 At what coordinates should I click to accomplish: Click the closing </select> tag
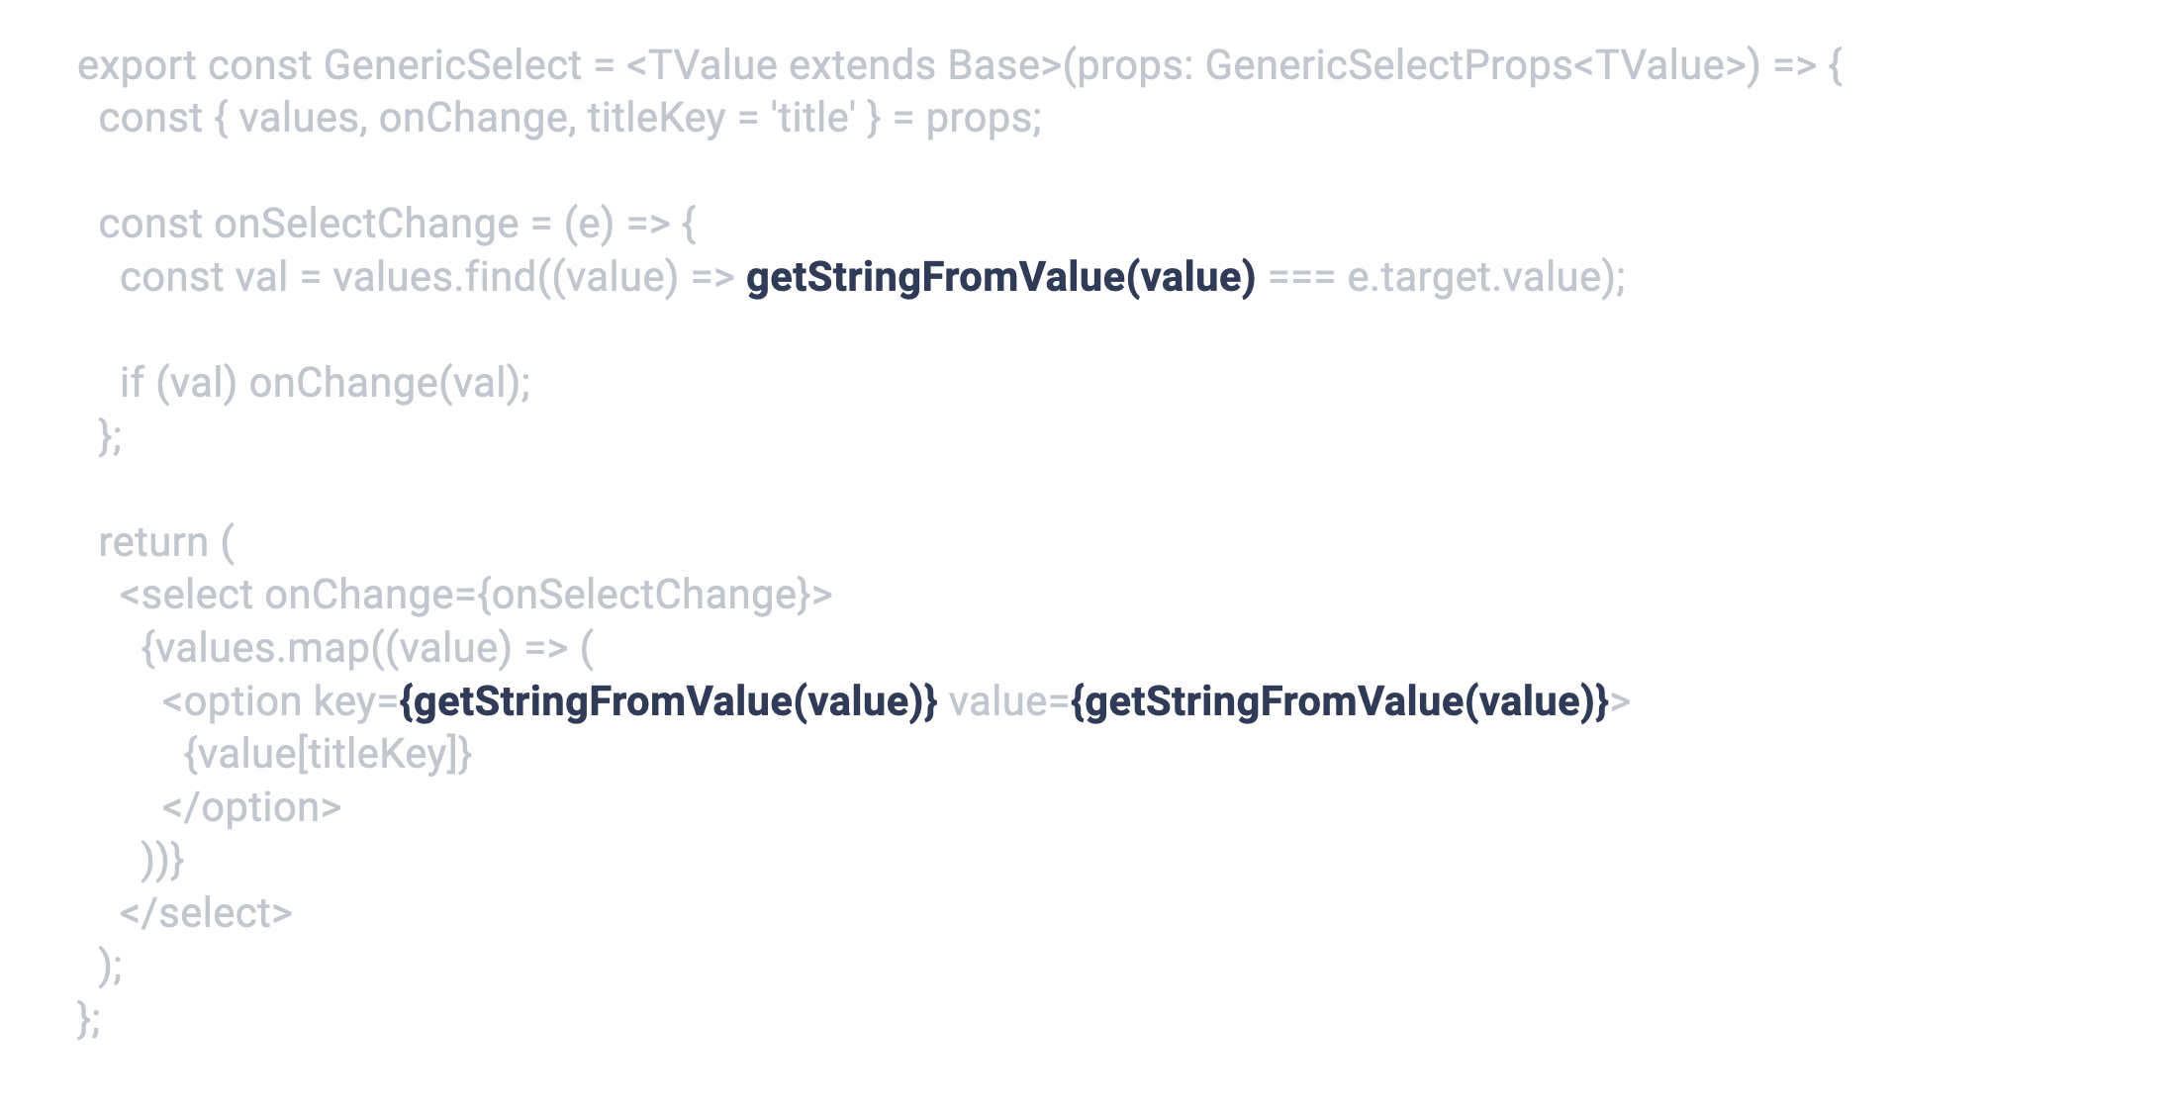(206, 914)
